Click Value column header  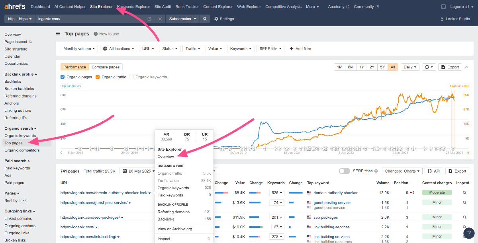tap(240, 183)
